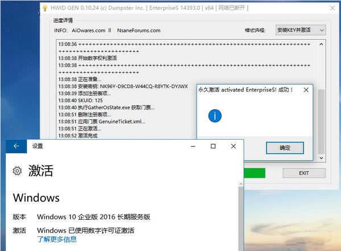Image resolution: width=341 pixels, height=251 pixels.
Task: Click log line 13:08:39 添加注册表项
Action: [x=85, y=94]
